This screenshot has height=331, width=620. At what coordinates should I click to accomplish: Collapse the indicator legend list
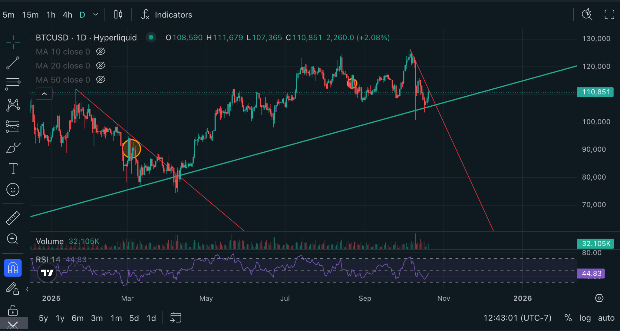click(x=44, y=94)
